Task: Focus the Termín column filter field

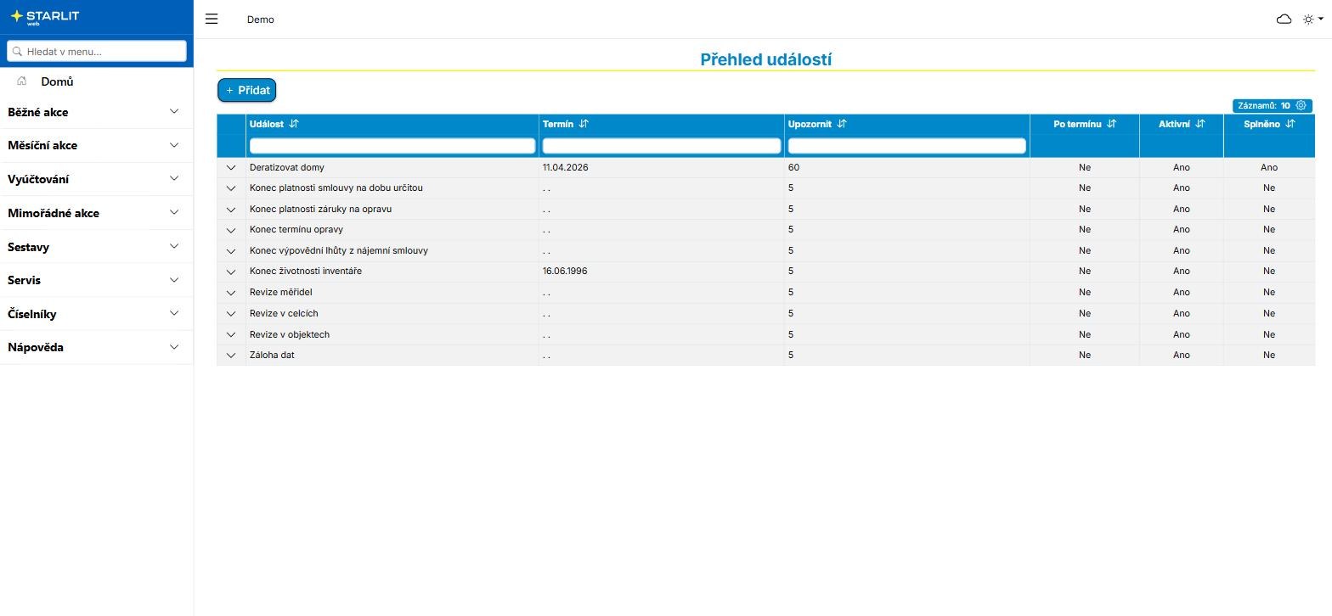Action: [662, 146]
